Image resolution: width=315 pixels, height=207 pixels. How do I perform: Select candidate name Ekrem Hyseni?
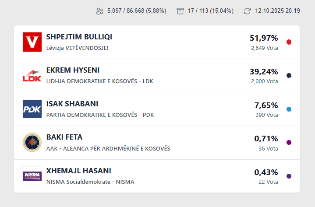click(x=73, y=70)
